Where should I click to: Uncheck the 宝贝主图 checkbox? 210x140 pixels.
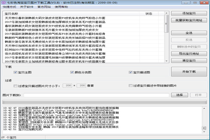point(15,72)
